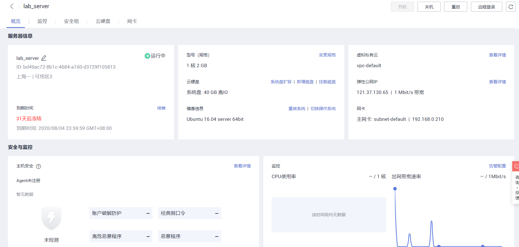519x247 pixels.
Task: Click the 未检测 shield icon
Action: point(51,218)
